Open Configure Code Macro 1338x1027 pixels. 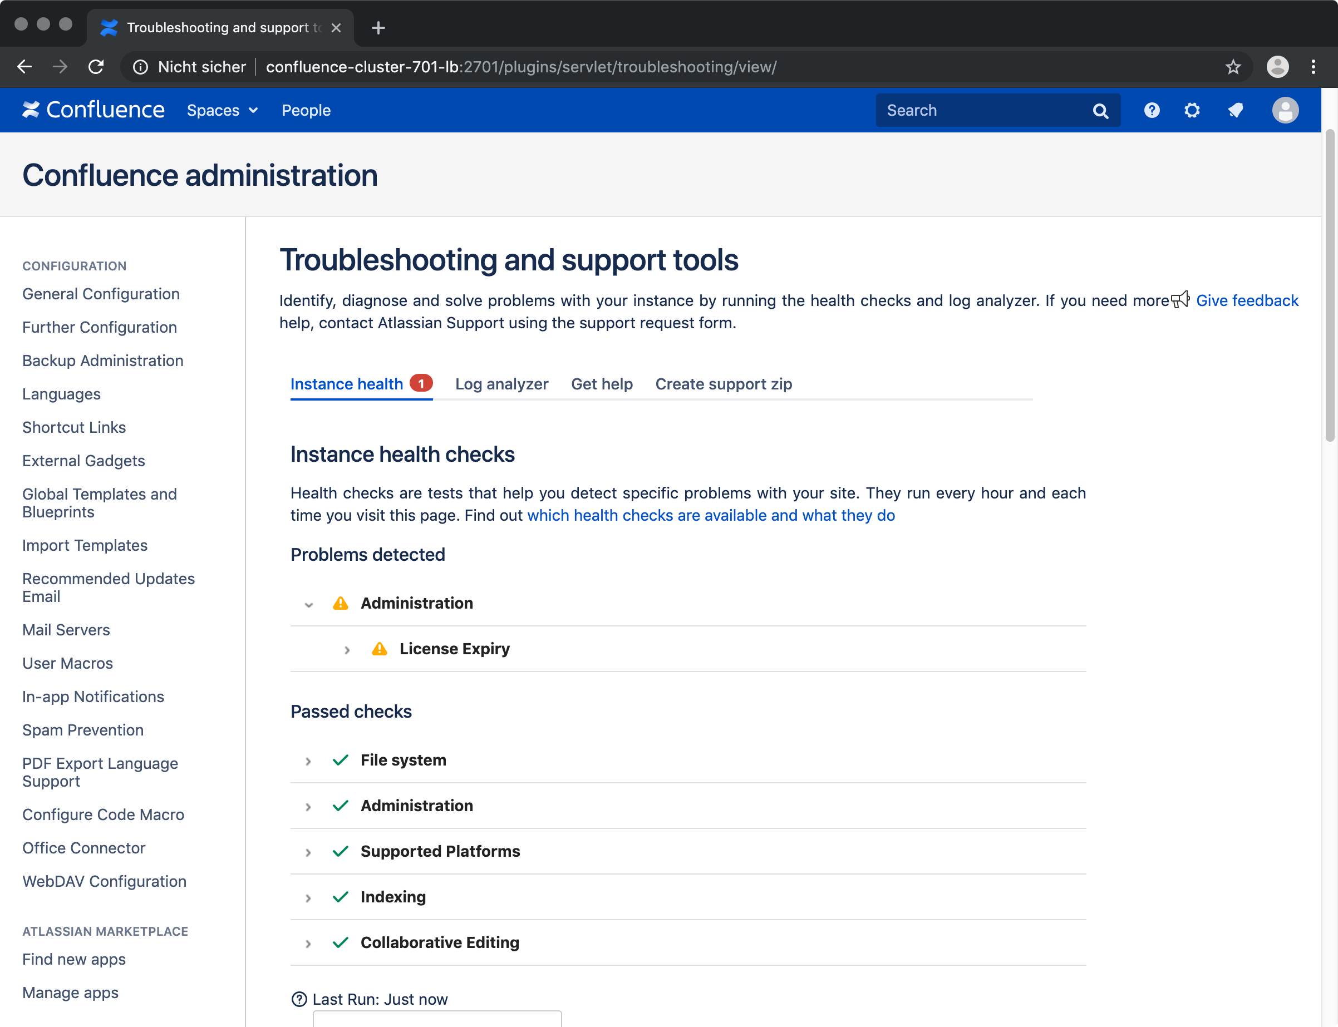coord(104,814)
